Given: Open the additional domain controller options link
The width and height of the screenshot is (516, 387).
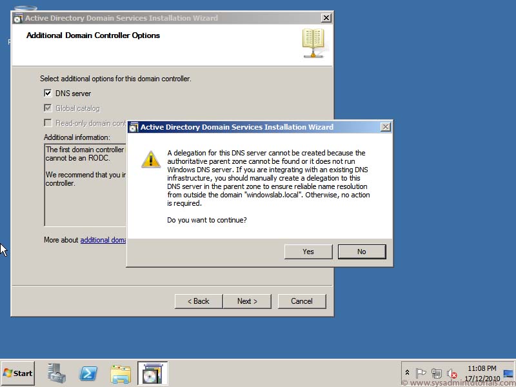Looking at the screenshot, I should 103,239.
